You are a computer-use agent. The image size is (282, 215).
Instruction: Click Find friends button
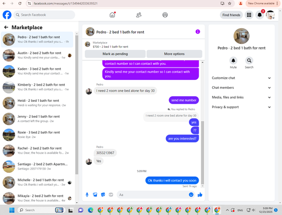[x=231, y=15]
